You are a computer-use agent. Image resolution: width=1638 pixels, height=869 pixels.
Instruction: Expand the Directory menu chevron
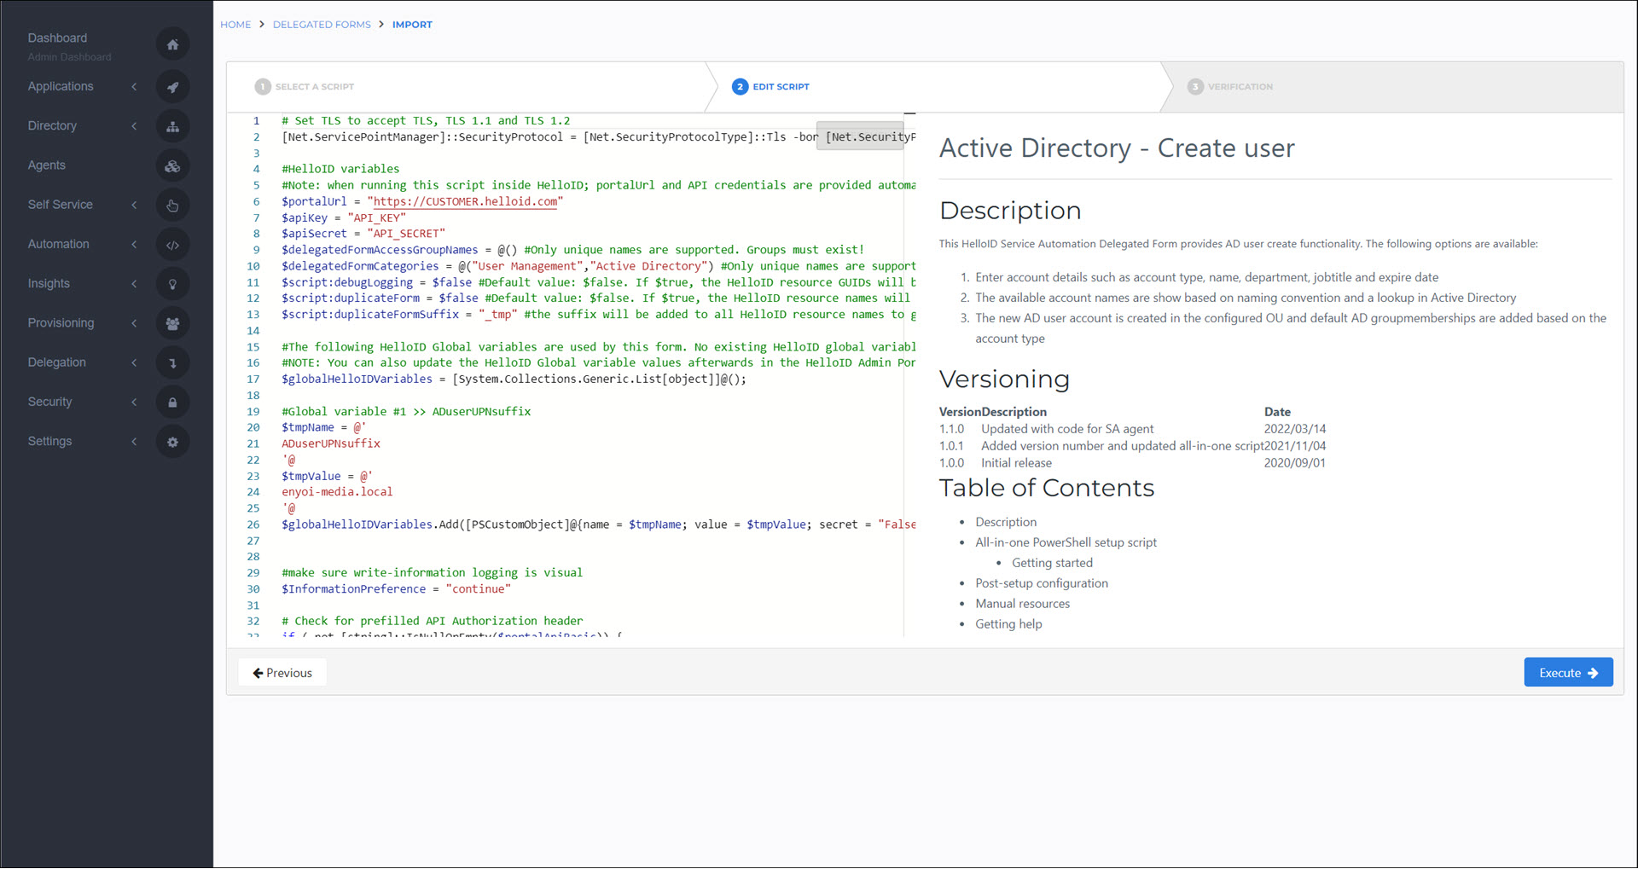pos(134,126)
